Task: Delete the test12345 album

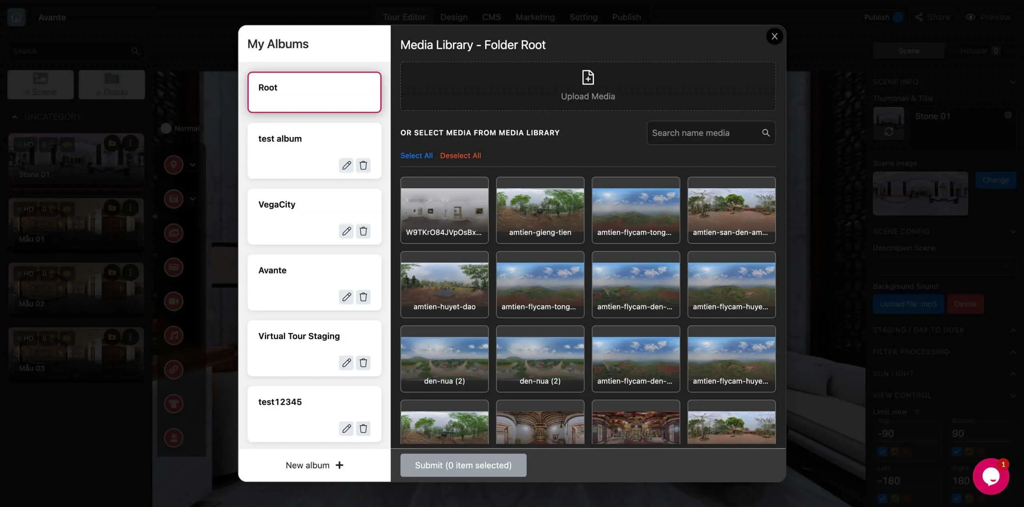Action: 363,429
